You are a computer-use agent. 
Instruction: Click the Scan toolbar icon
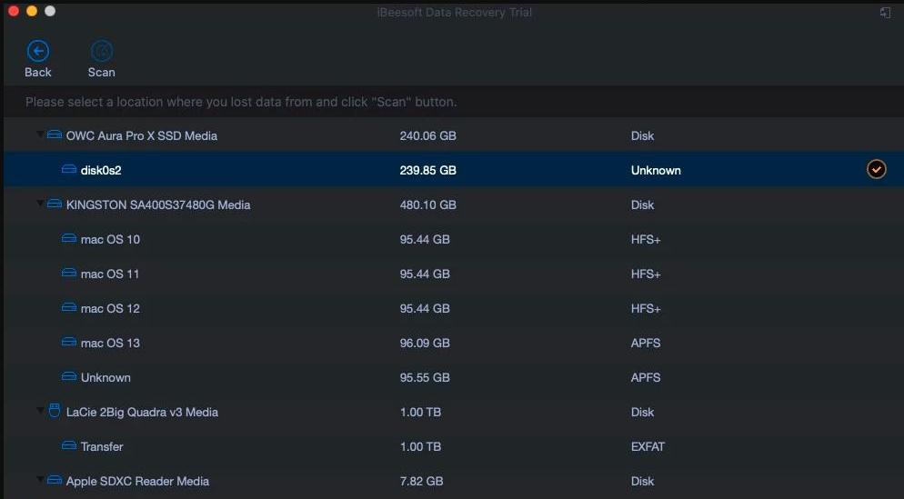click(102, 51)
